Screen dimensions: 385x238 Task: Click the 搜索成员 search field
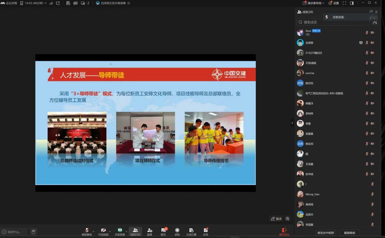tap(333, 22)
